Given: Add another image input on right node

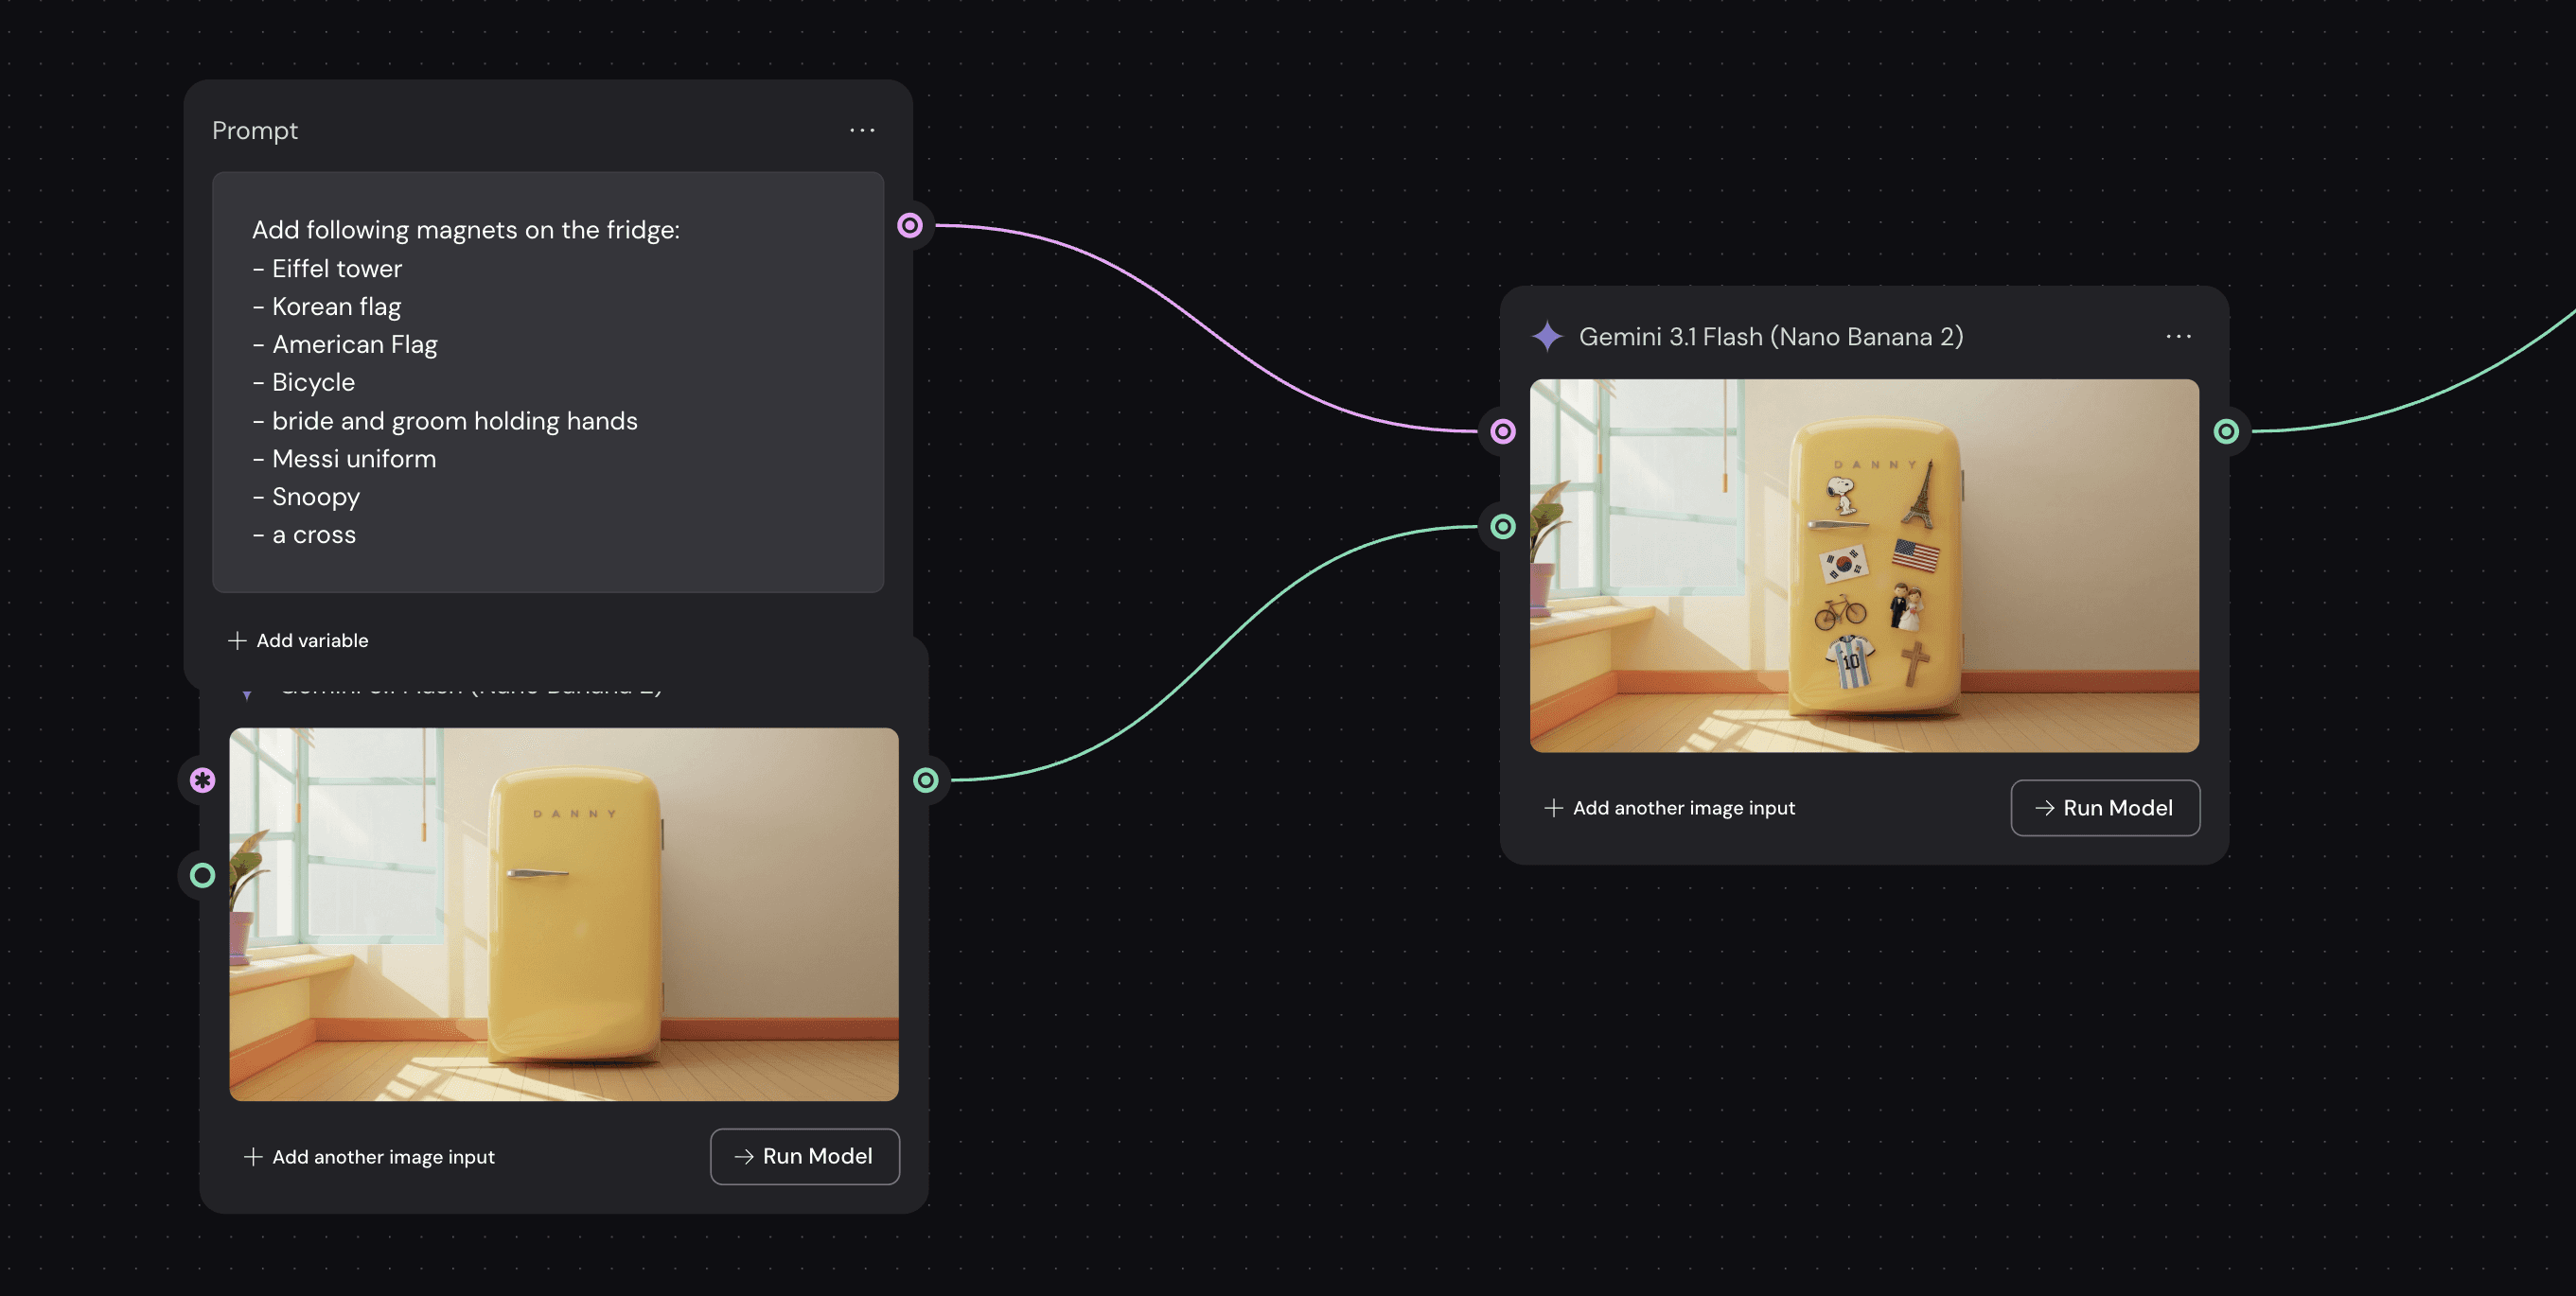Looking at the screenshot, I should click(1683, 809).
